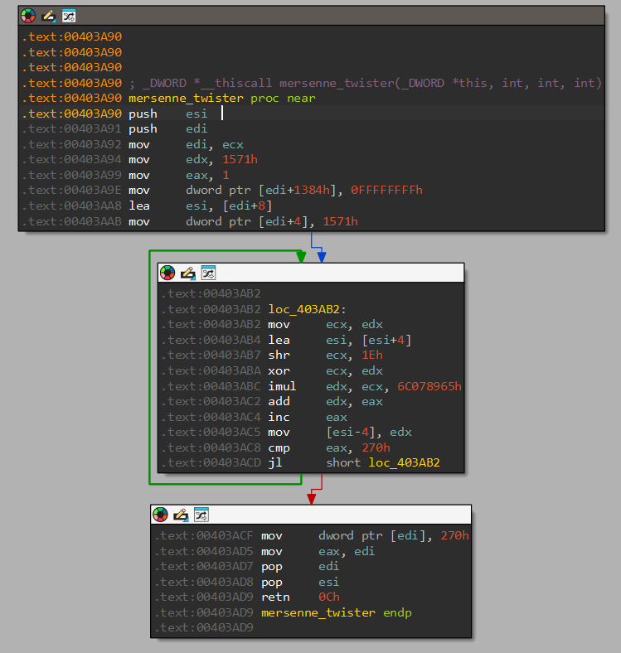This screenshot has width=621, height=653.
Task: Click group nodes icon on retn block
Action: pyautogui.click(x=201, y=515)
